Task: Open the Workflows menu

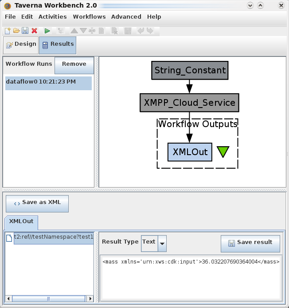Action: click(89, 16)
